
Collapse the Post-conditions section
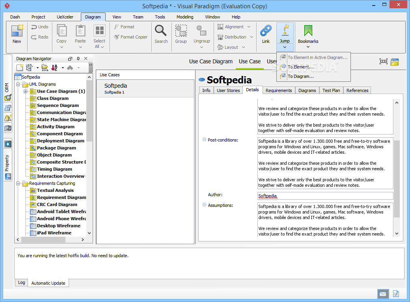(x=205, y=140)
